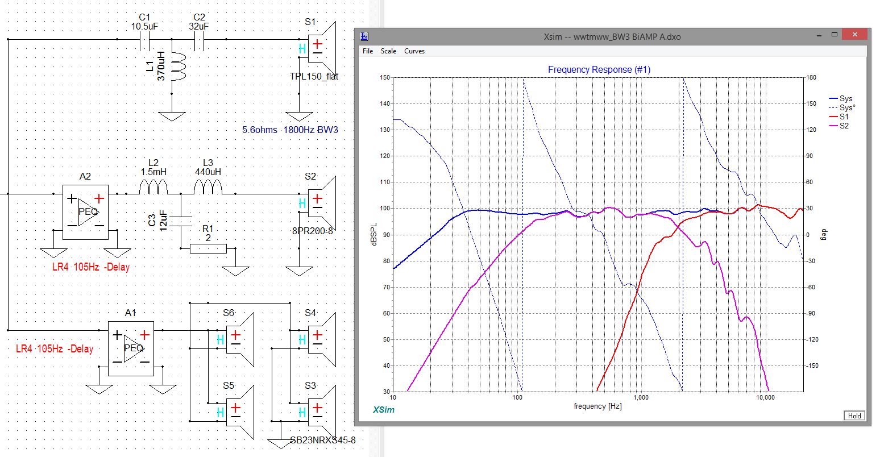The image size is (880, 457).
Task: Click the S1 TPL150_flat speaker driver
Action: [322, 49]
